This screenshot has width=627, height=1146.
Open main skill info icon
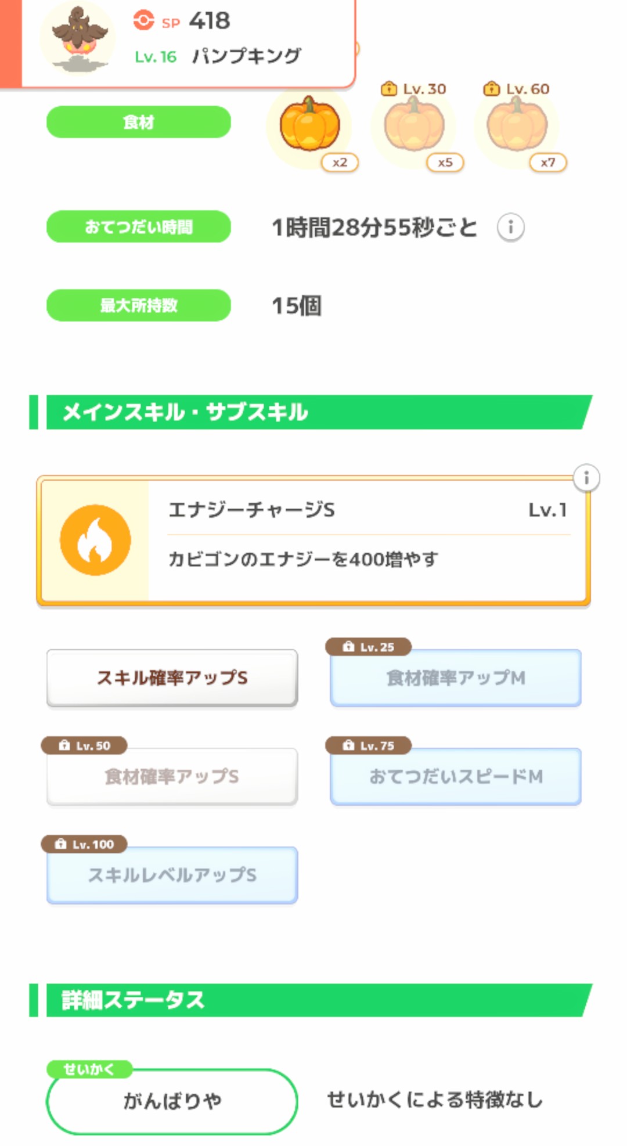pyautogui.click(x=586, y=478)
